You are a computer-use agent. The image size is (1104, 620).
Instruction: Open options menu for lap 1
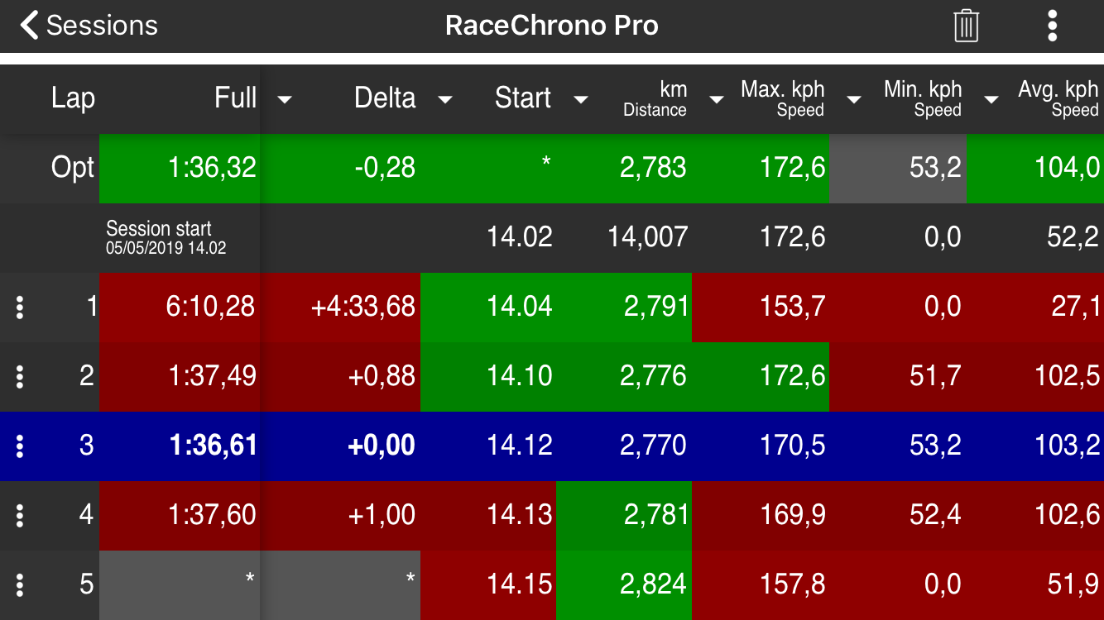point(20,308)
